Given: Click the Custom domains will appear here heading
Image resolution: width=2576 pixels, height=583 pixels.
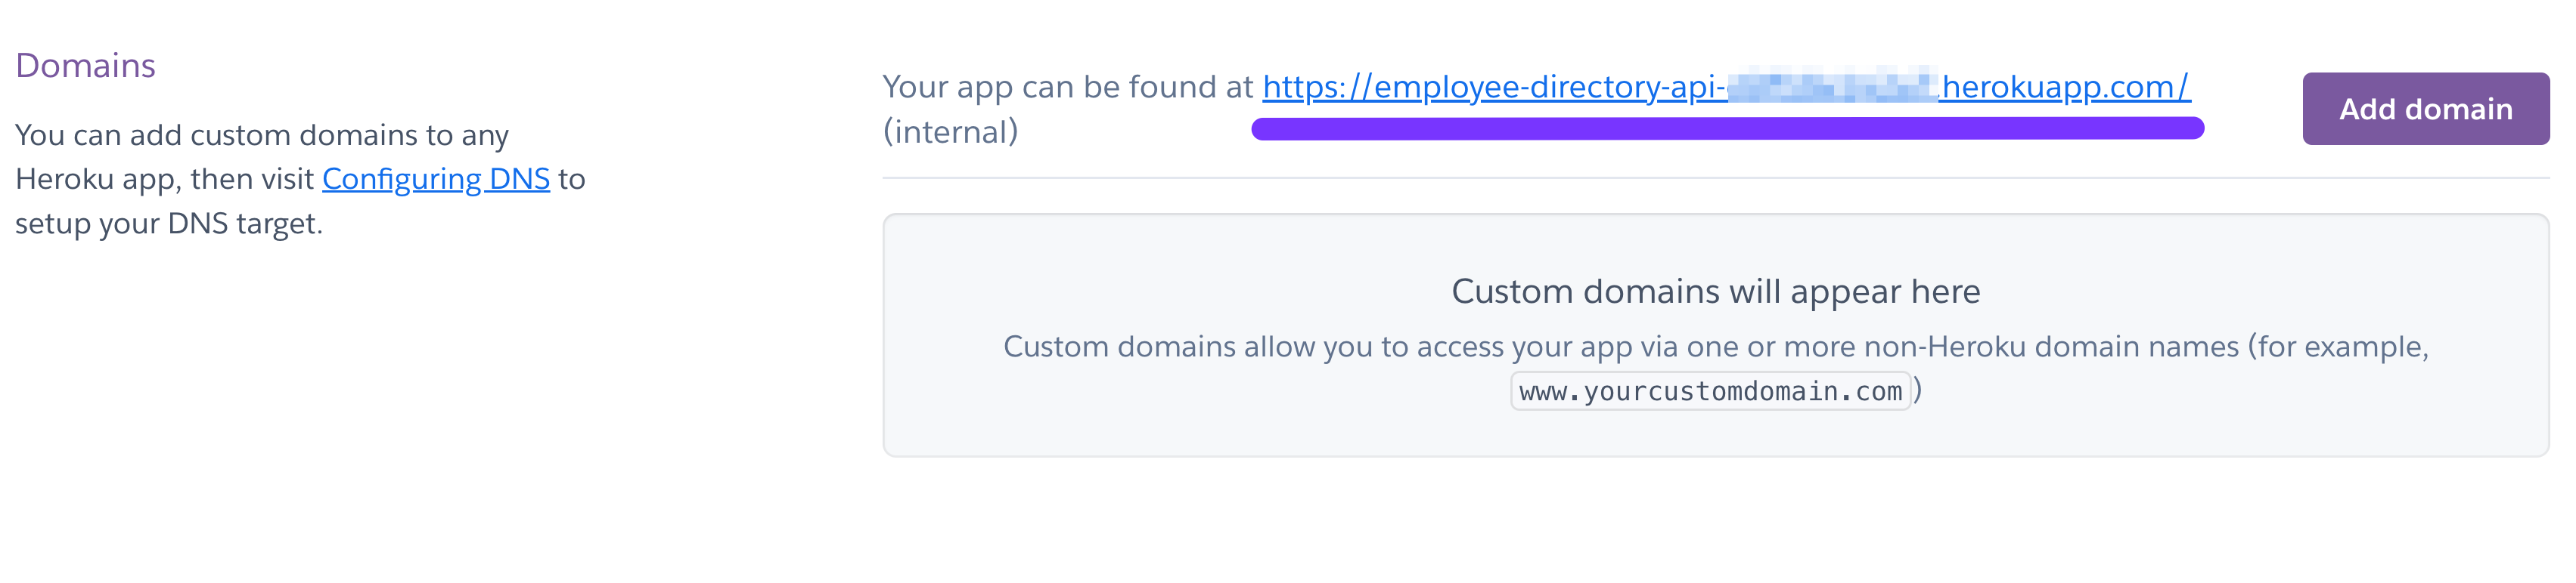Looking at the screenshot, I should (1717, 291).
